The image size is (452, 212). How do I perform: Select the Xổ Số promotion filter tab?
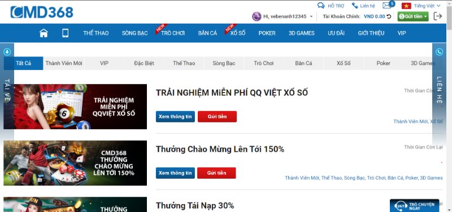point(344,63)
